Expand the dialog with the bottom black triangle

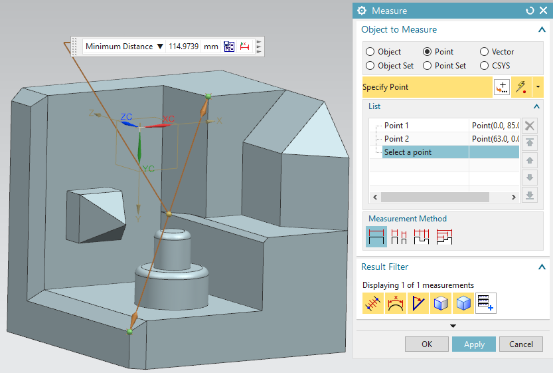tap(453, 326)
